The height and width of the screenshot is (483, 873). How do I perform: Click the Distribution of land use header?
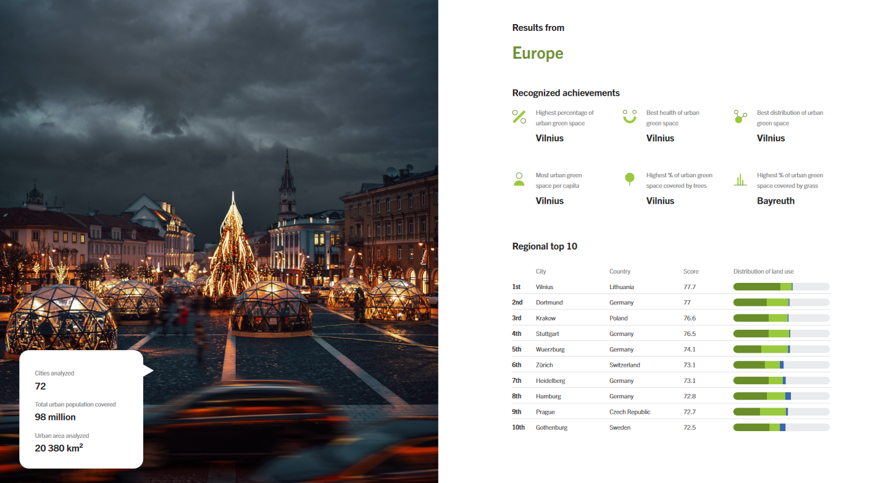(x=763, y=272)
